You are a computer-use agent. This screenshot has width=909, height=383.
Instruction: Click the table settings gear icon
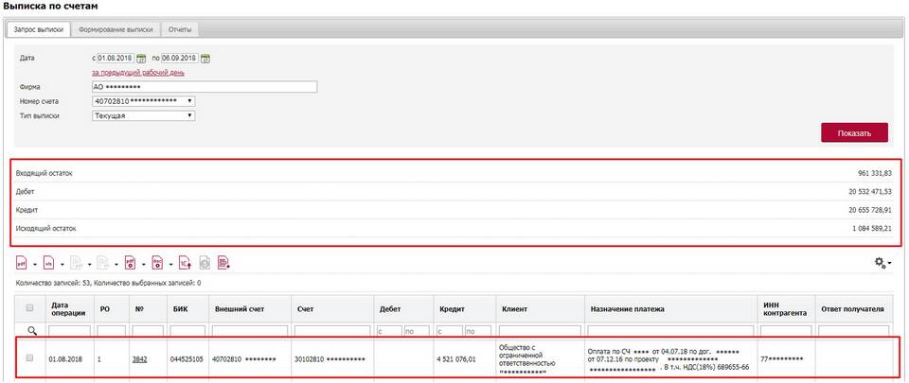pos(881,262)
